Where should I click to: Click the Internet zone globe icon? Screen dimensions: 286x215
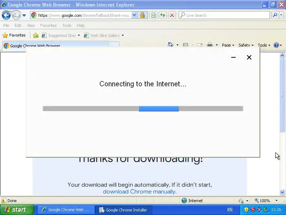[x=184, y=201]
